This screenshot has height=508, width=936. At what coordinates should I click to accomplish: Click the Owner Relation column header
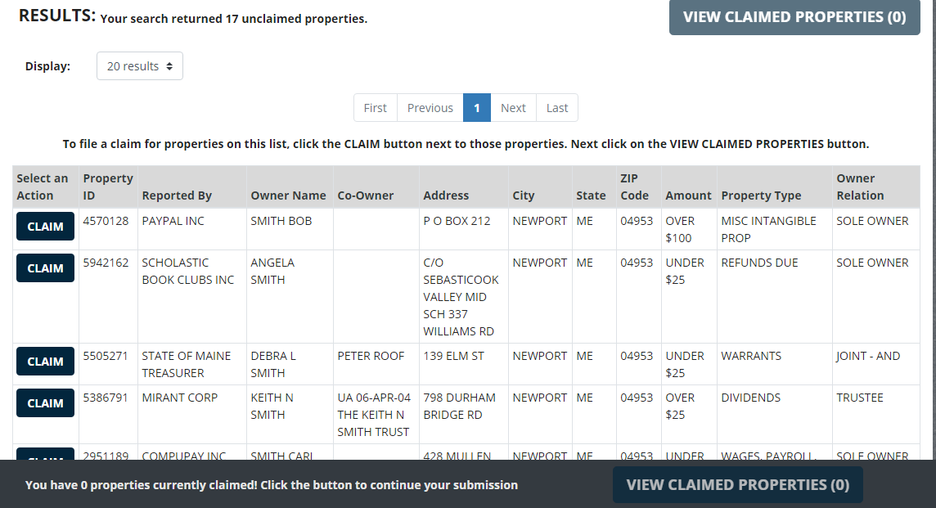point(860,187)
